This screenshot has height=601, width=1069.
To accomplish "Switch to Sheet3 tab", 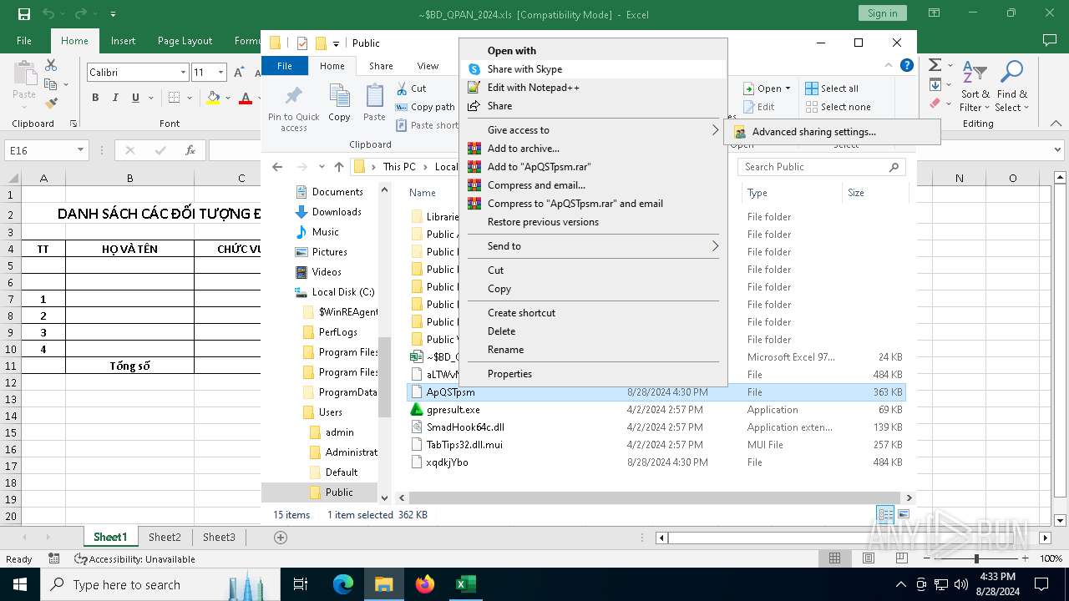I will pos(219,538).
